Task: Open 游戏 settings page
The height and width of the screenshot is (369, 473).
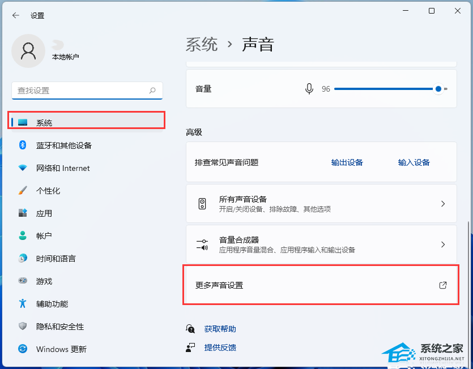Action: coord(87,281)
